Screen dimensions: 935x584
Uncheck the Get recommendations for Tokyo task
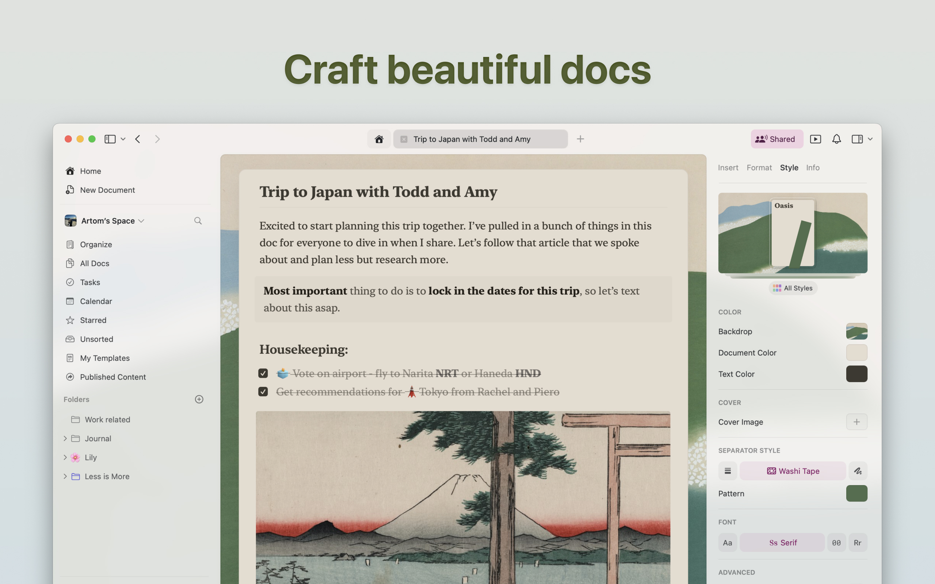point(263,391)
